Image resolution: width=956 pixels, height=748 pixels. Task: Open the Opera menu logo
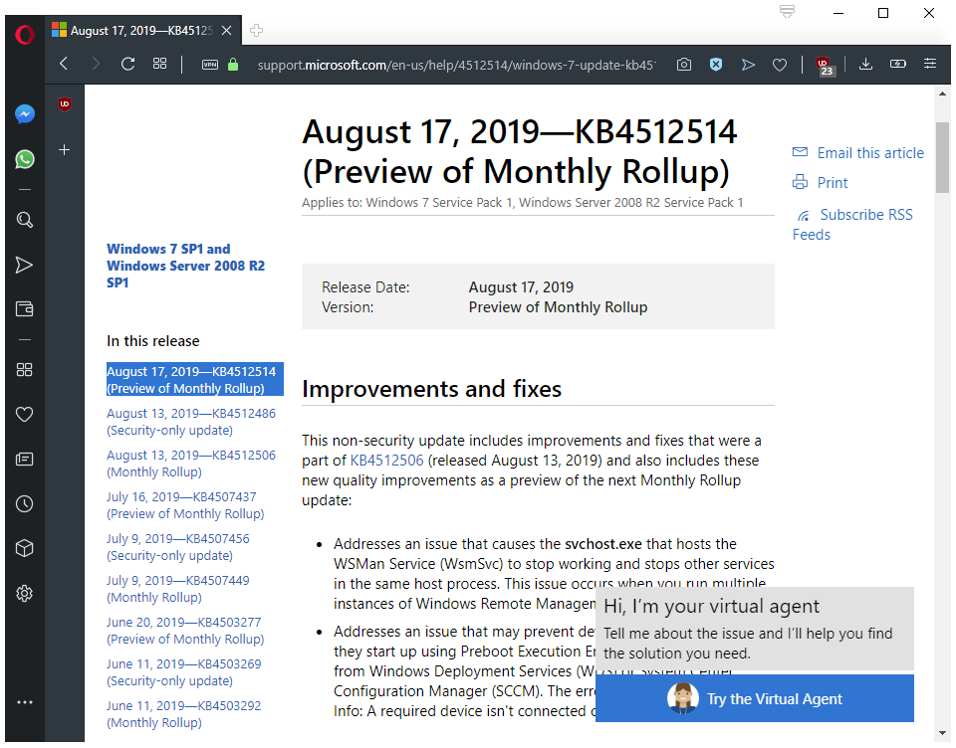point(24,35)
